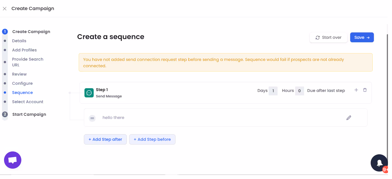Click the Start over refresh icon

tap(317, 37)
